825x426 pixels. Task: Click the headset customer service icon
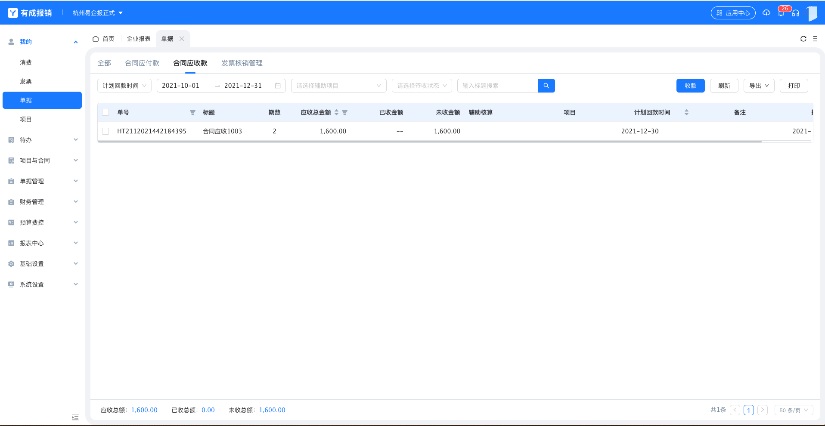[796, 13]
